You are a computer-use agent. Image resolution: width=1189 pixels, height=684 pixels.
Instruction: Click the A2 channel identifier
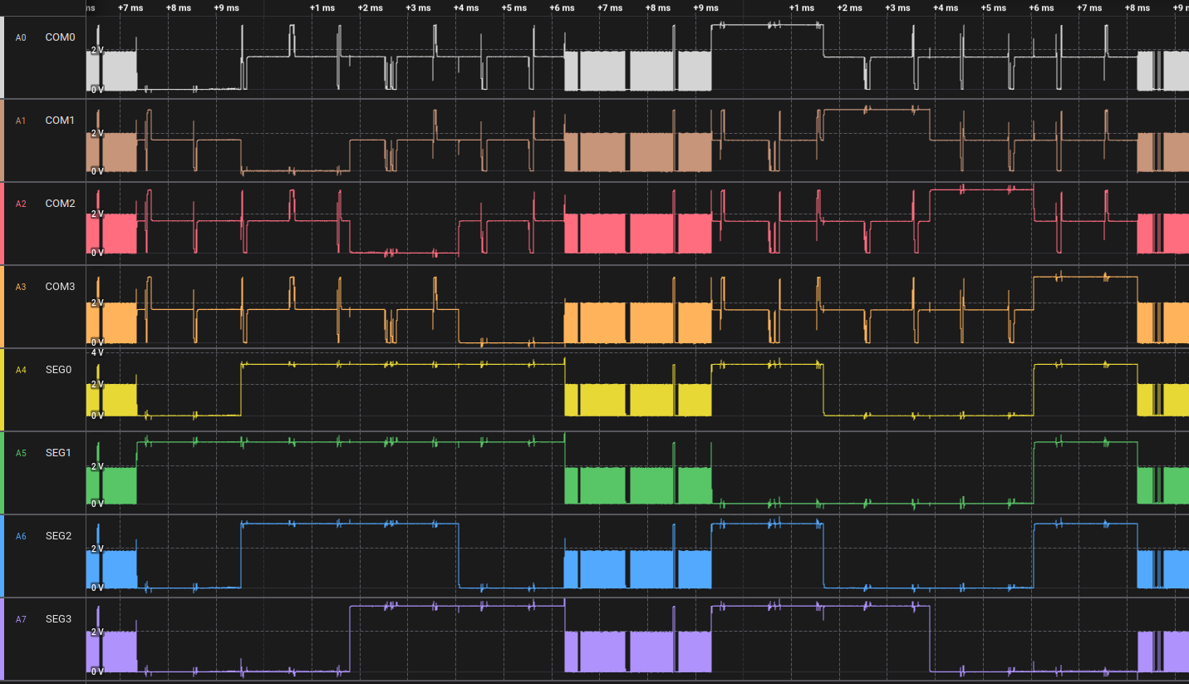pyautogui.click(x=21, y=204)
